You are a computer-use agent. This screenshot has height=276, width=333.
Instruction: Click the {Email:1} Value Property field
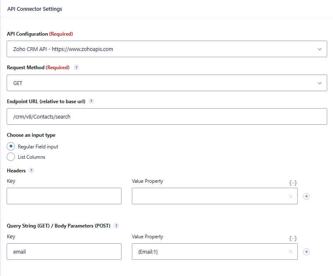pyautogui.click(x=207, y=252)
